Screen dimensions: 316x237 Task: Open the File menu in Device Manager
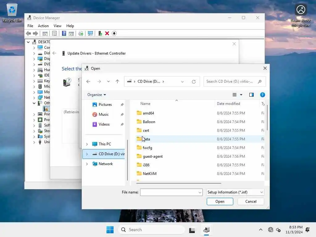[30, 26]
